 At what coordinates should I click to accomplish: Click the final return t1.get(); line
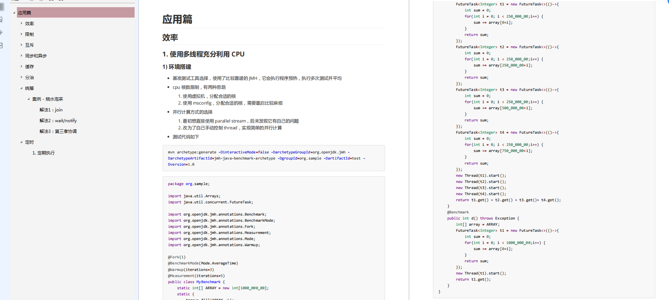(x=473, y=279)
